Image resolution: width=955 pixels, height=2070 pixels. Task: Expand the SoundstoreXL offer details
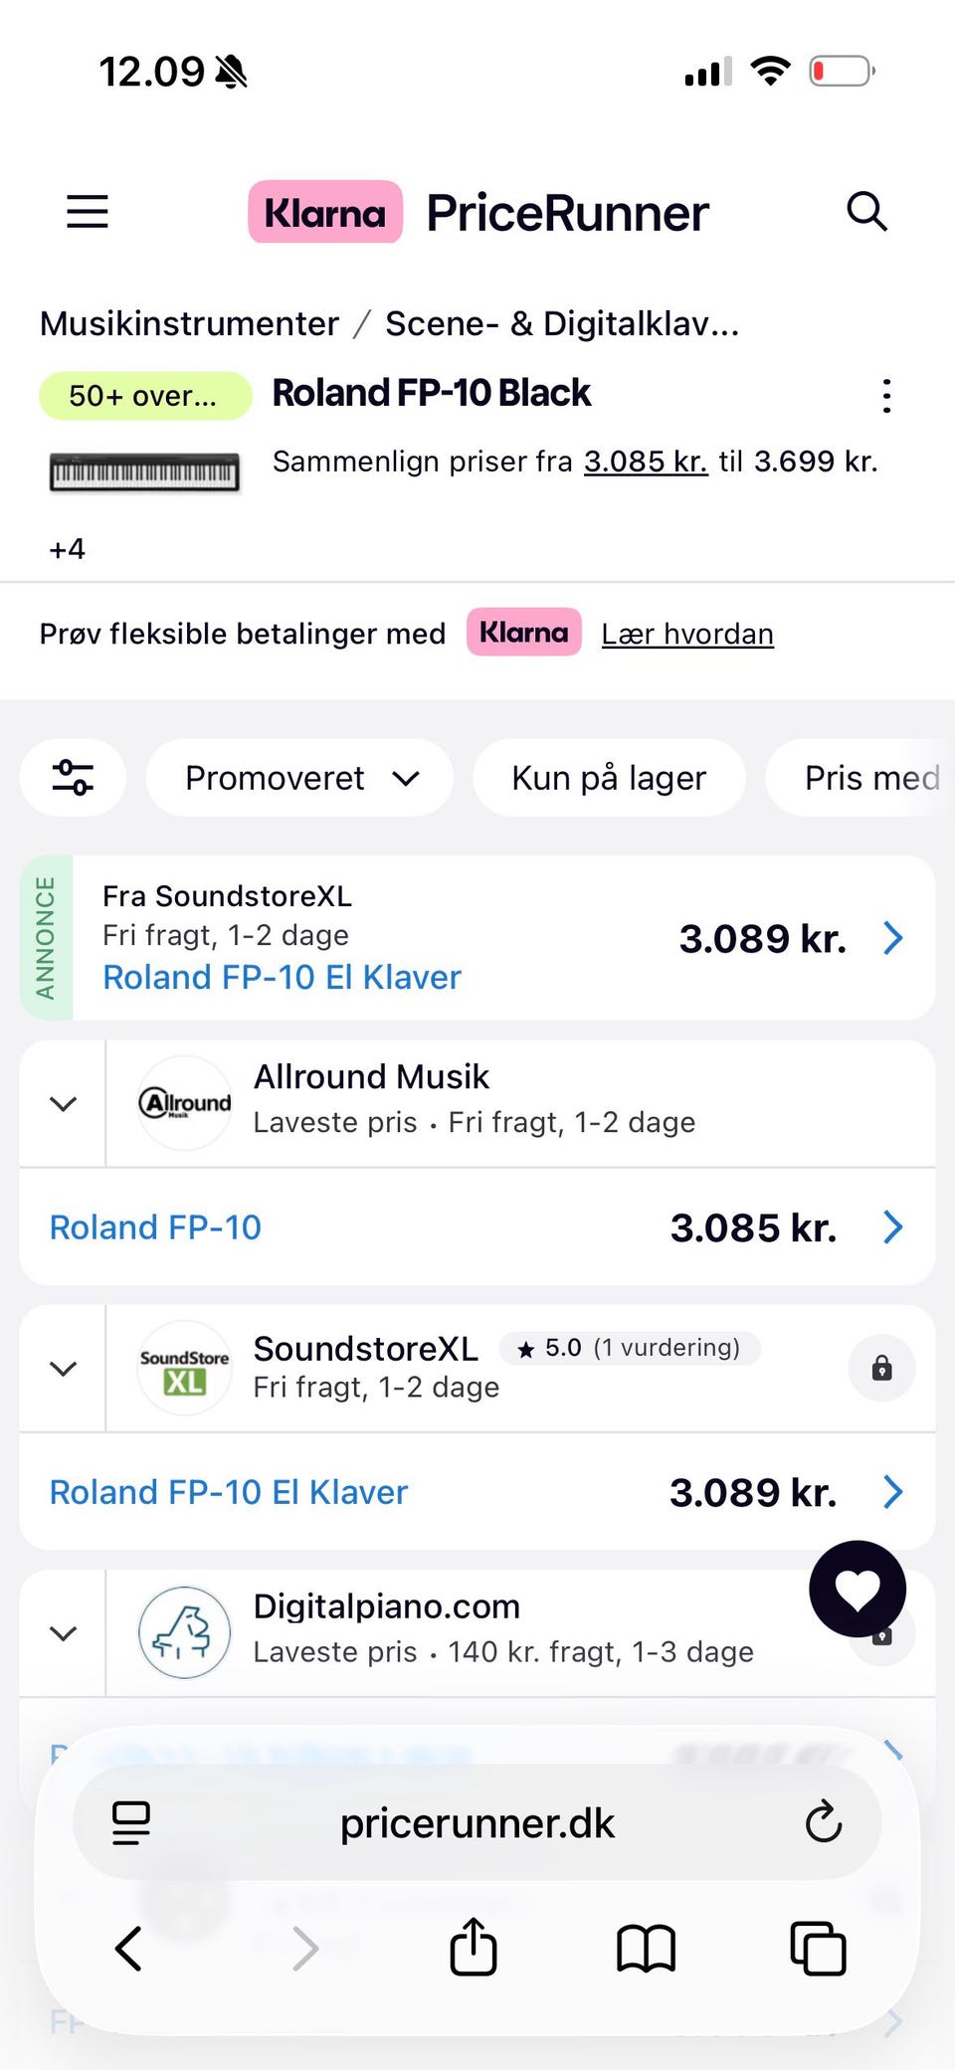point(64,1369)
